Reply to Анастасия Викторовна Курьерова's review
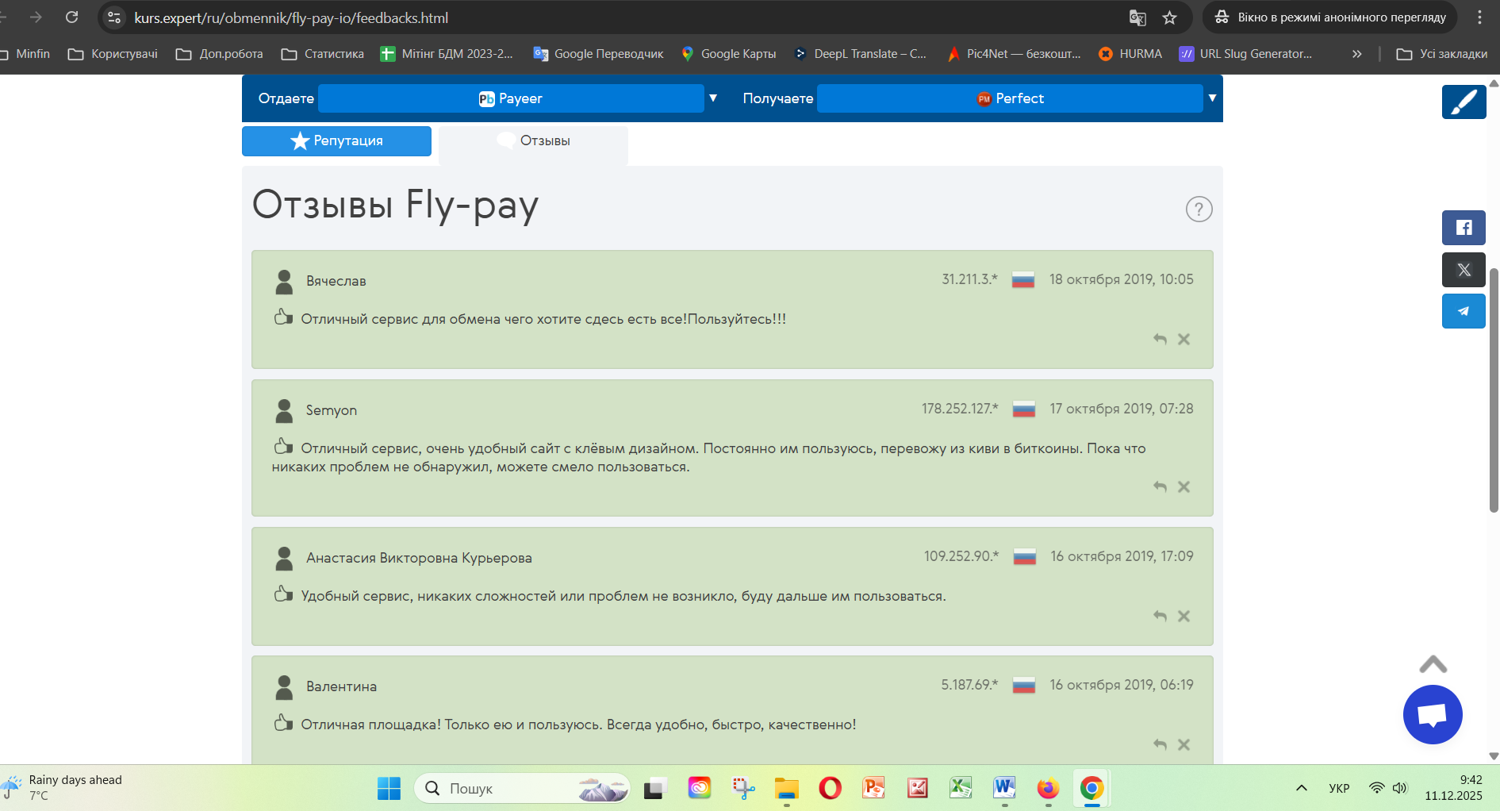The height and width of the screenshot is (811, 1500). [x=1160, y=616]
